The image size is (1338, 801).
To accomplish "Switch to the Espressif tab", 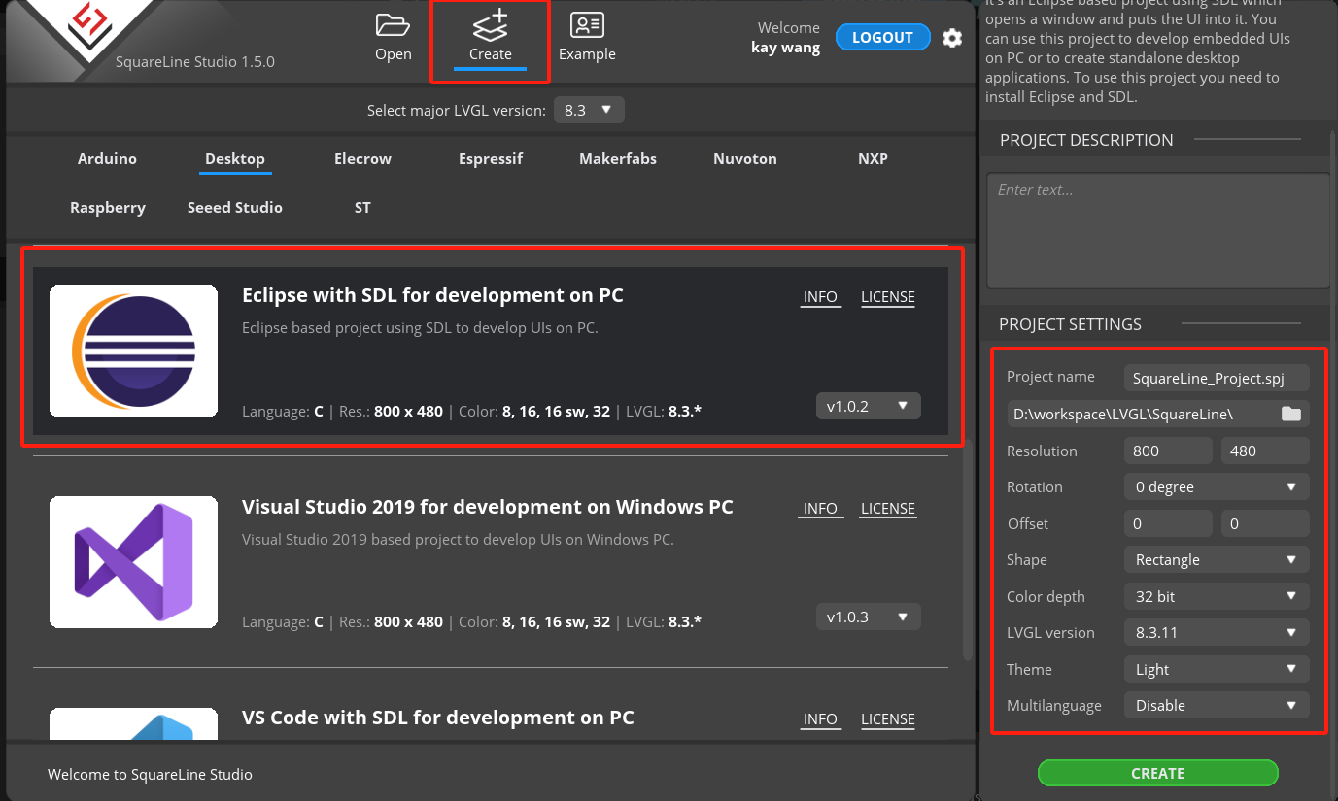I will coord(491,158).
